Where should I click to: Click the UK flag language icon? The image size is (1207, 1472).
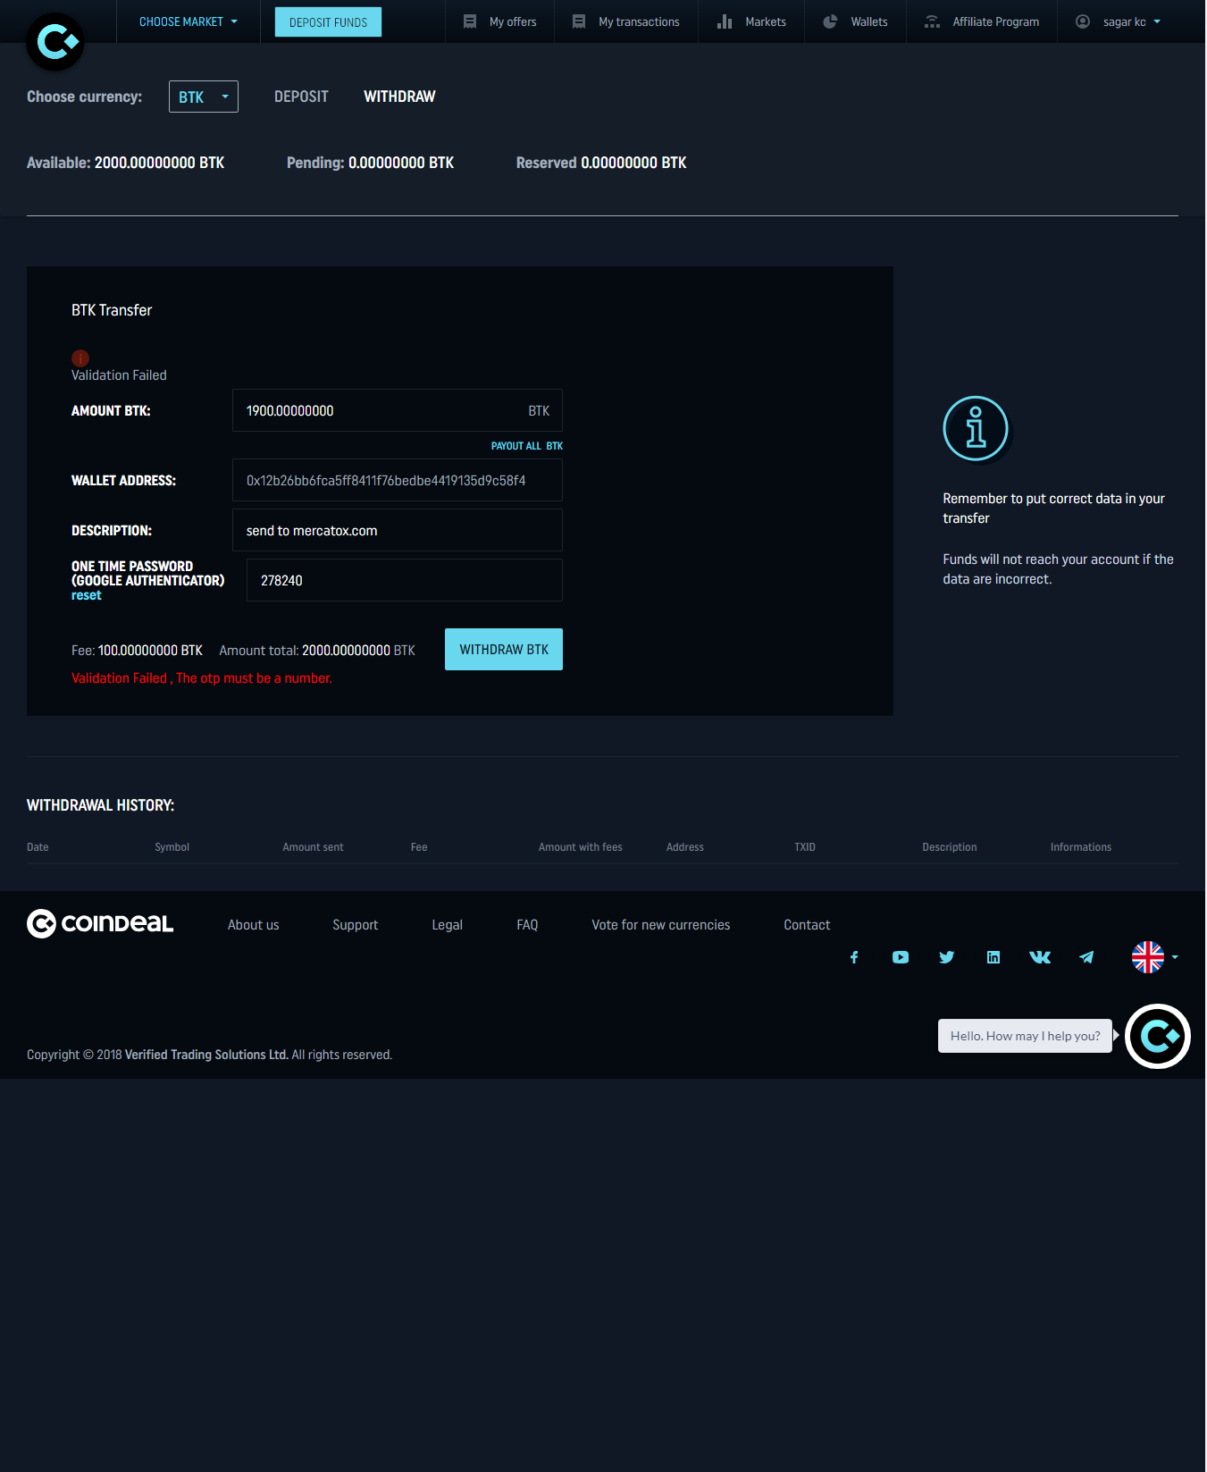(x=1148, y=957)
